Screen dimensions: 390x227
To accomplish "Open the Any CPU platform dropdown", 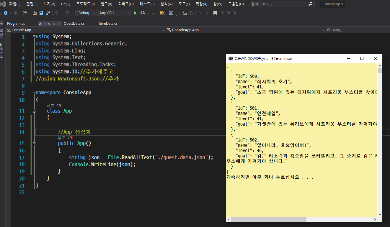I will click(x=114, y=13).
